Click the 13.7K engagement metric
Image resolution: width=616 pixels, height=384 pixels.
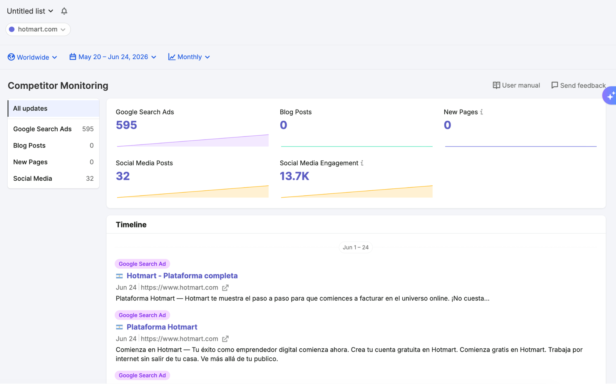(295, 176)
